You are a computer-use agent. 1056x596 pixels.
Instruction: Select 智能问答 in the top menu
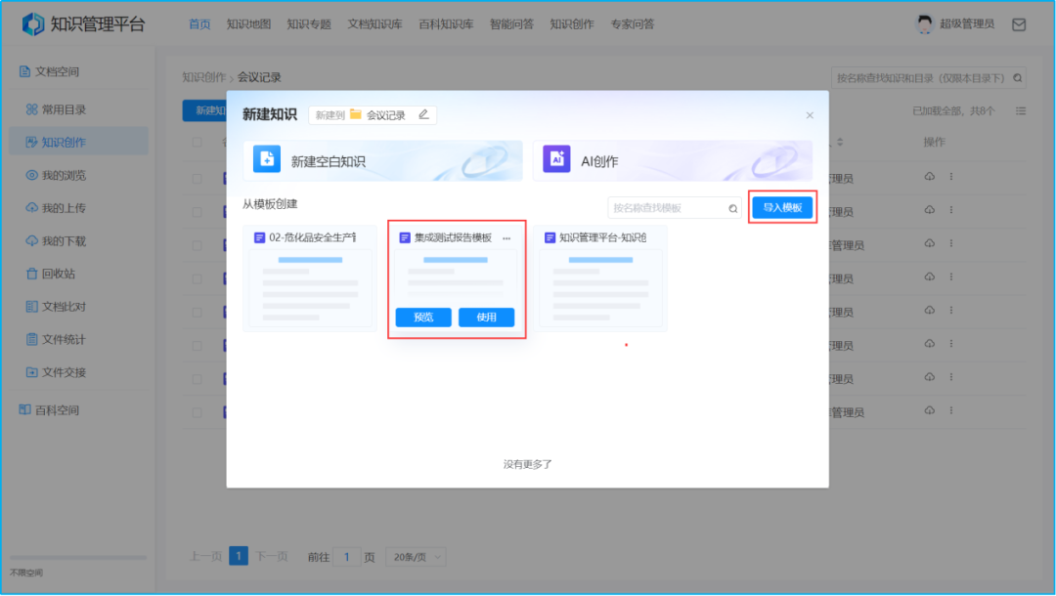513,23
